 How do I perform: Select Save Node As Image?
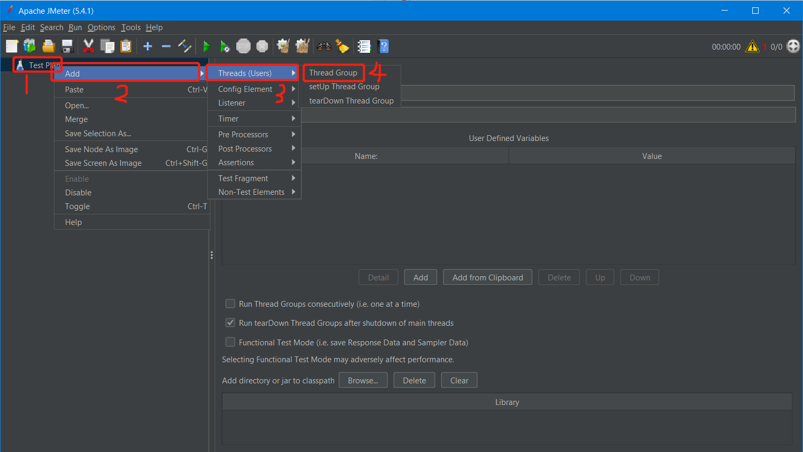pos(132,149)
